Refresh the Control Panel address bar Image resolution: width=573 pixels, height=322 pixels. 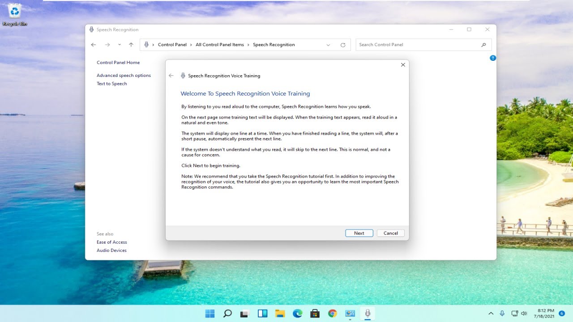coord(343,45)
